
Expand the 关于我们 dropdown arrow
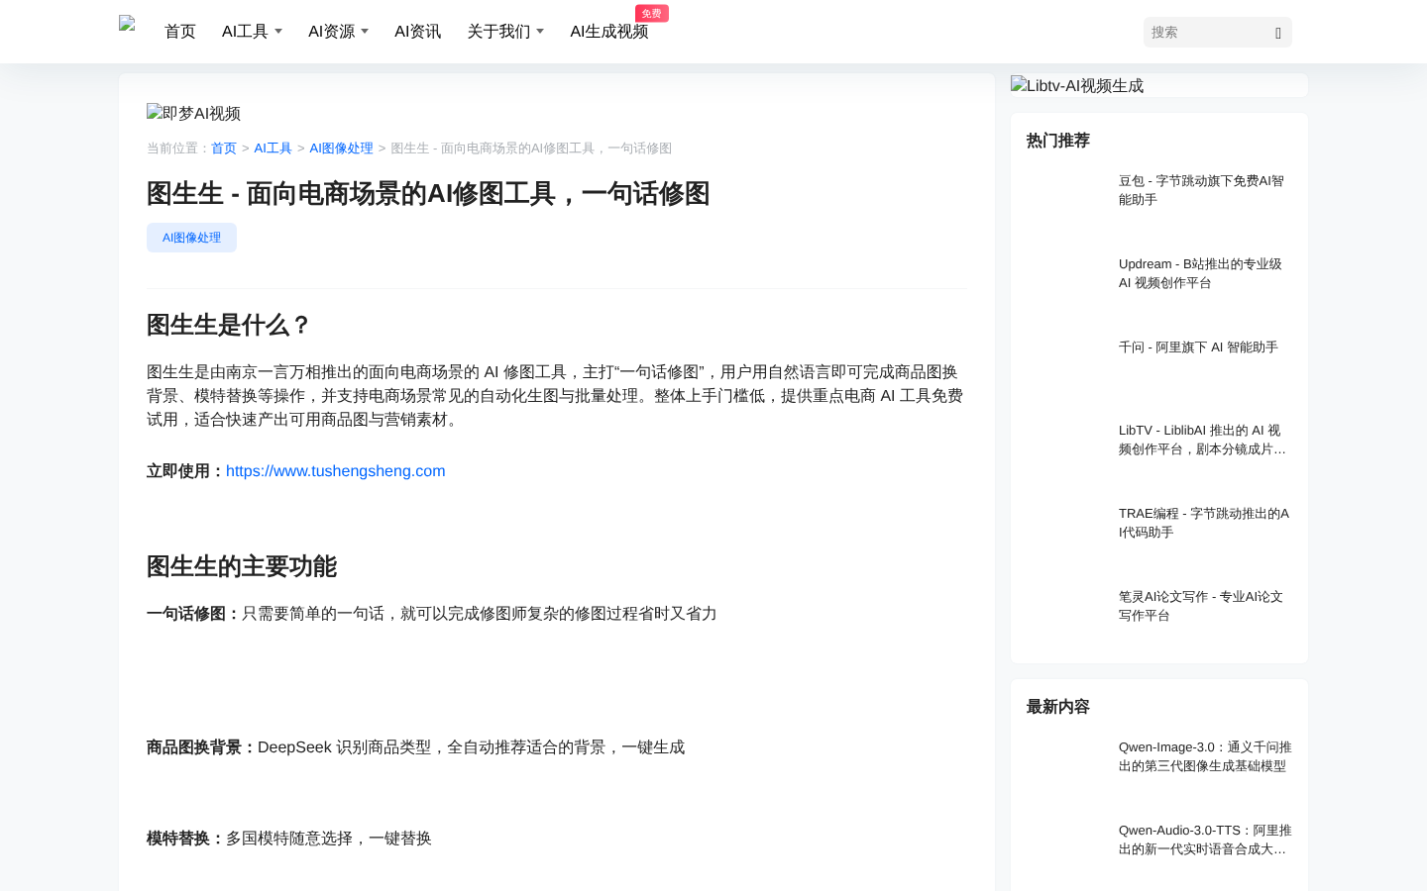click(540, 32)
